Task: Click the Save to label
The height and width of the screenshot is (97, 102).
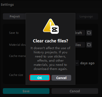Action: [x=14, y=33]
